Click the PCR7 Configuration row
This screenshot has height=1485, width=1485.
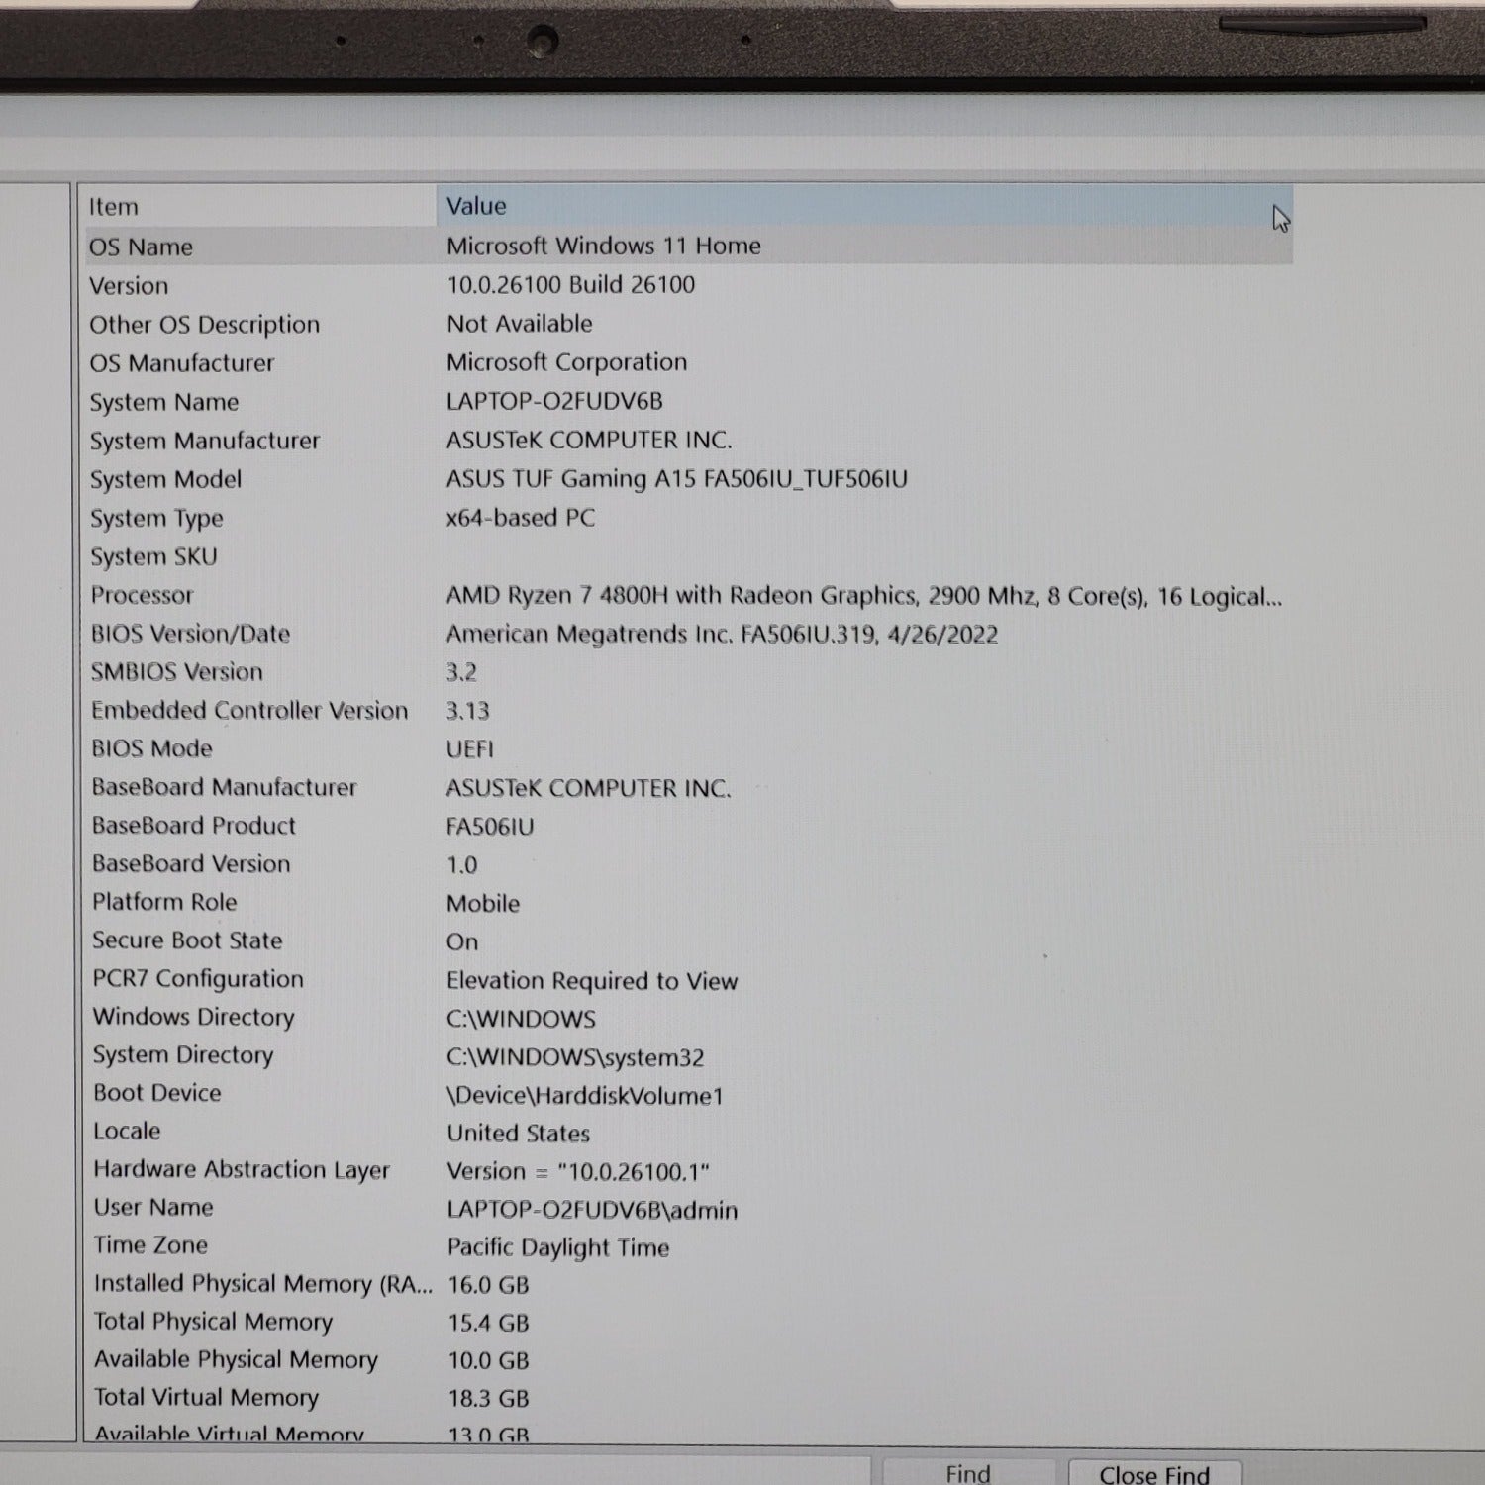tap(198, 979)
